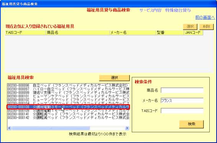Screen dimensions: 217x143
Task: Click the TAISコード column header
Action: 25,33
